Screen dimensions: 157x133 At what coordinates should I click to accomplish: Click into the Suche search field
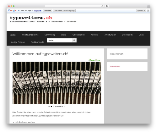point(60,40)
